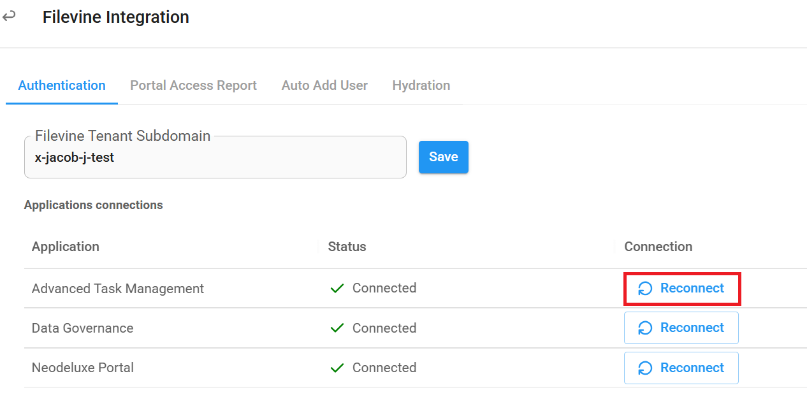
Task: Click the Status column header
Action: [x=347, y=247]
